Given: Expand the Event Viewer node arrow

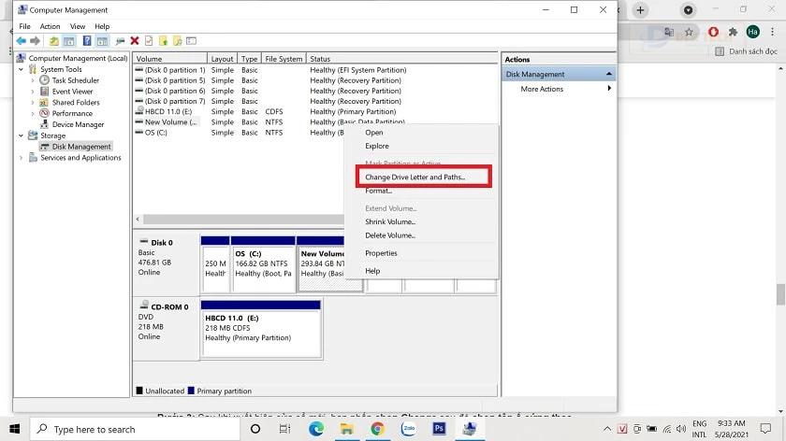Looking at the screenshot, I should (33, 92).
